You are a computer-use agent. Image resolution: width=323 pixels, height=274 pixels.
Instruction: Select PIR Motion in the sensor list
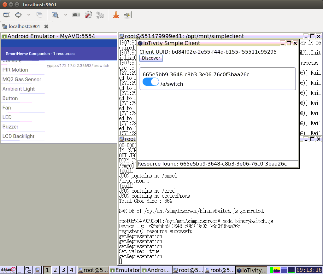(15, 70)
